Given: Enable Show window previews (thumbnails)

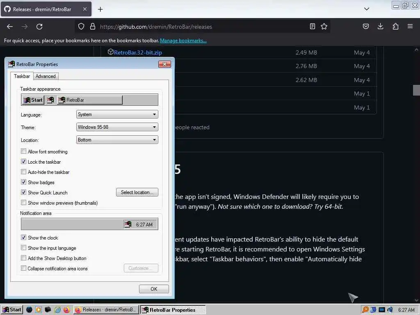Looking at the screenshot, I should point(23,203).
